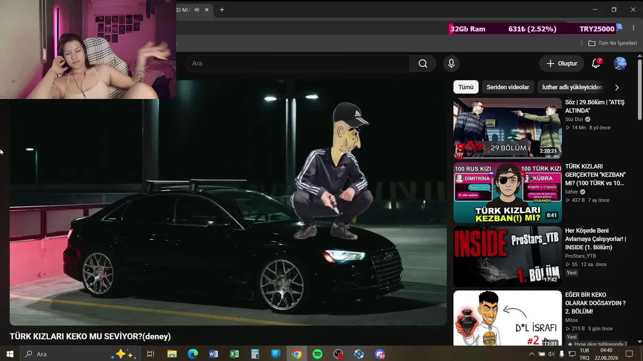Screen dimensions: 643x361
Task: Visit the Söz Dizi channel
Action: (x=574, y=119)
